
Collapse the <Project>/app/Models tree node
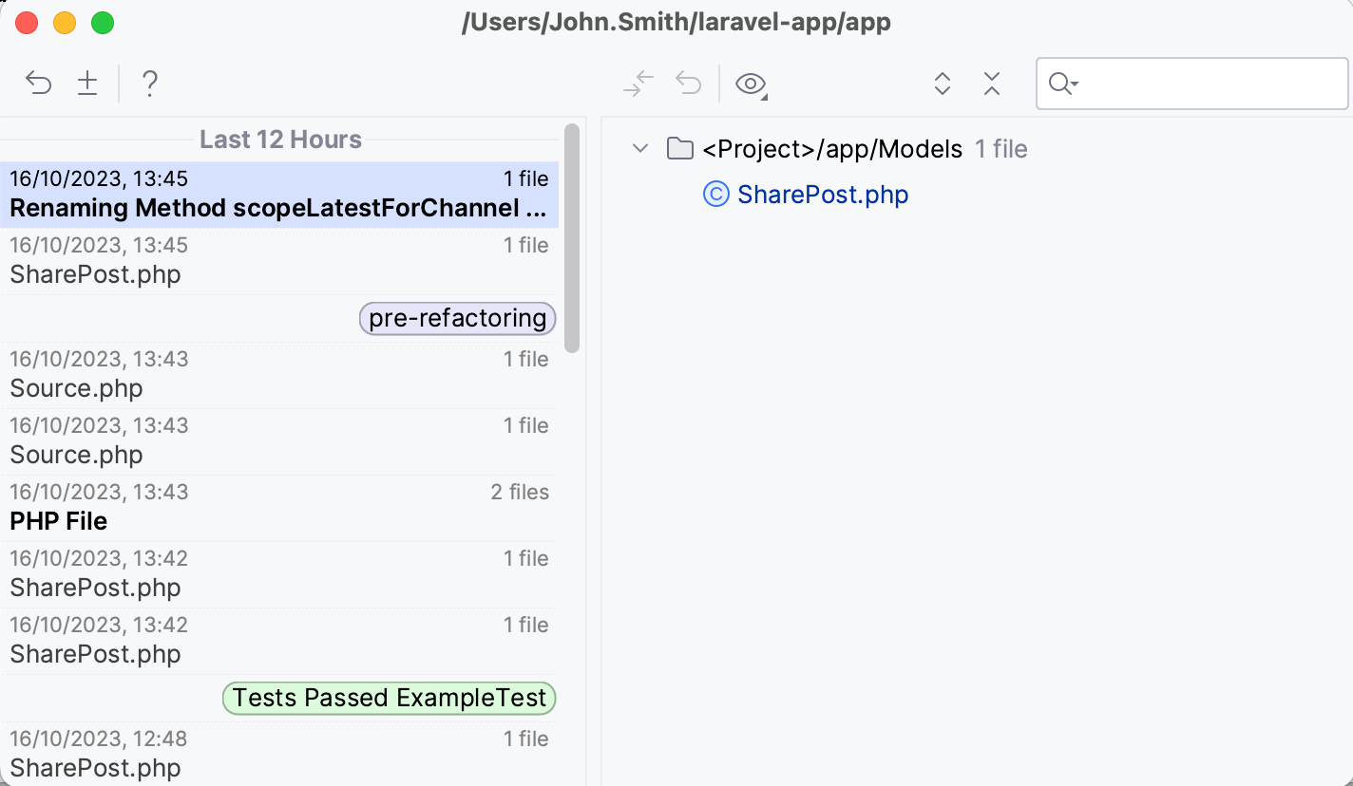[x=639, y=149]
